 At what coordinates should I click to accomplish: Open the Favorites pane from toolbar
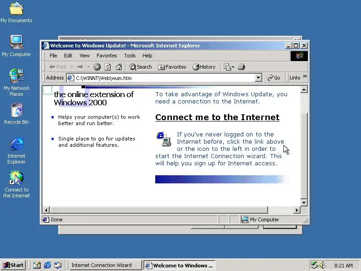(x=172, y=67)
